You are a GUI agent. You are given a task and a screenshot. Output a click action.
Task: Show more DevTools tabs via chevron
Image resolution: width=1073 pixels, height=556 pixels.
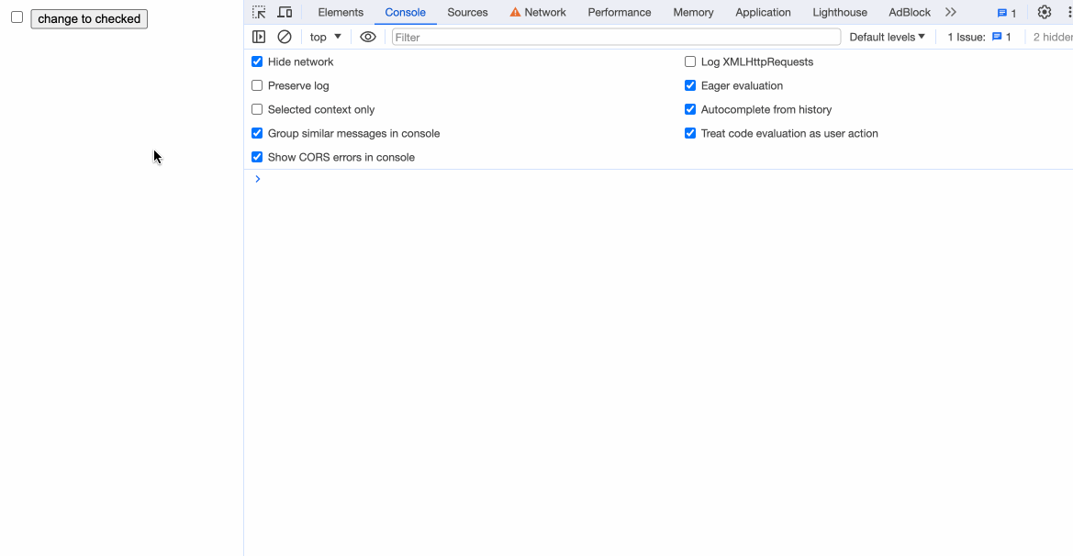tap(951, 12)
